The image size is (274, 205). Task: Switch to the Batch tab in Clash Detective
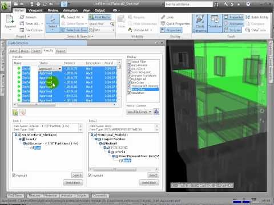click(14, 51)
